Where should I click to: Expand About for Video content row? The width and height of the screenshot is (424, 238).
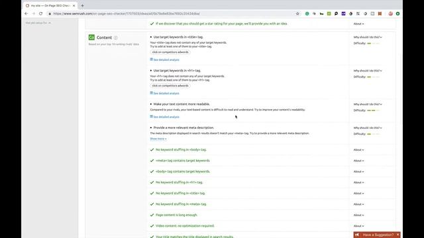point(358,226)
